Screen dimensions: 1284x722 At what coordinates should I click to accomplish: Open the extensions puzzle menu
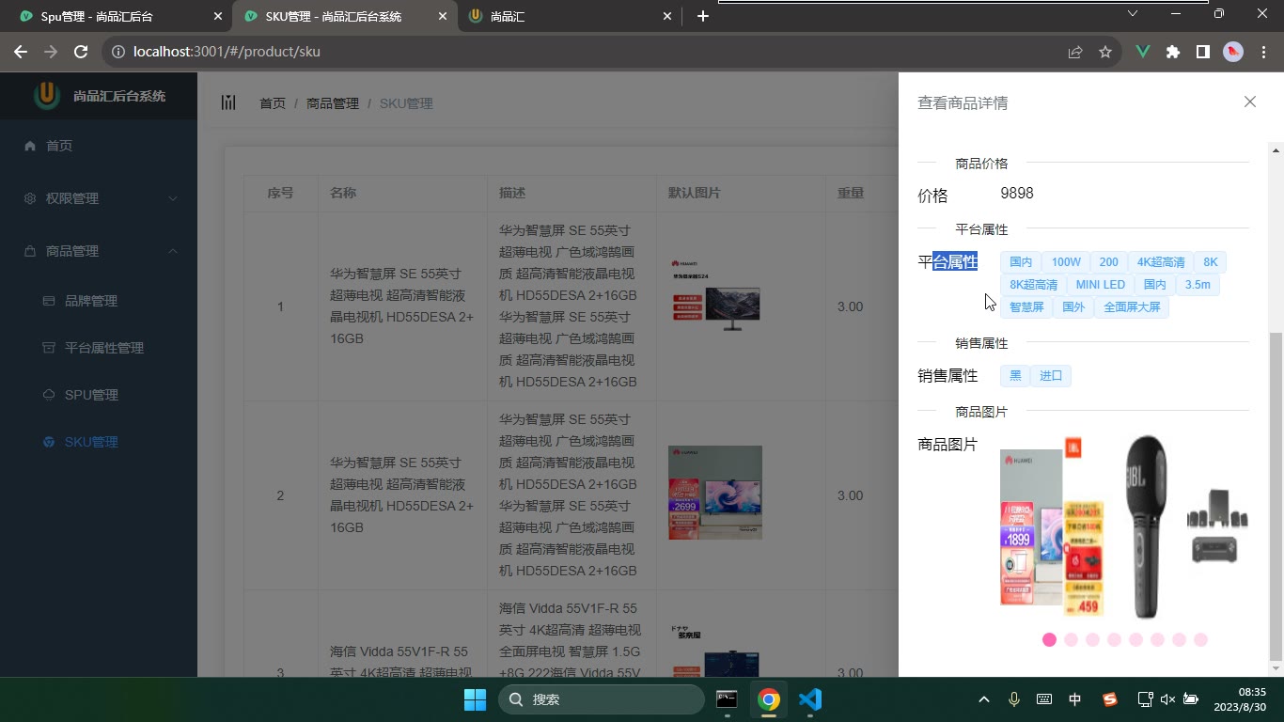[1173, 52]
